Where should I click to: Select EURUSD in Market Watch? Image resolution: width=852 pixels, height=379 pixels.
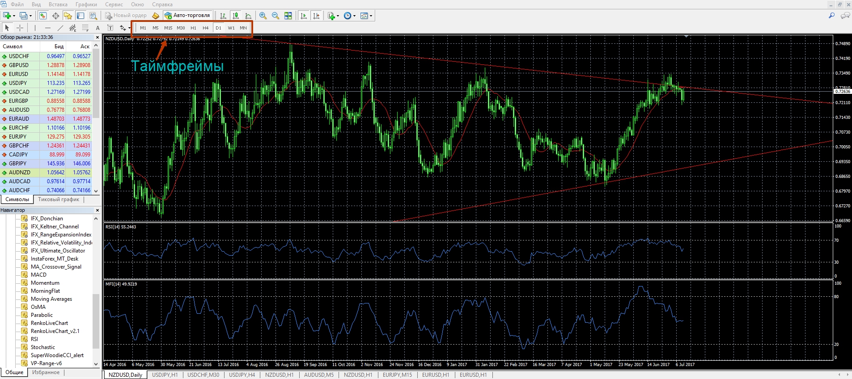tap(47, 74)
